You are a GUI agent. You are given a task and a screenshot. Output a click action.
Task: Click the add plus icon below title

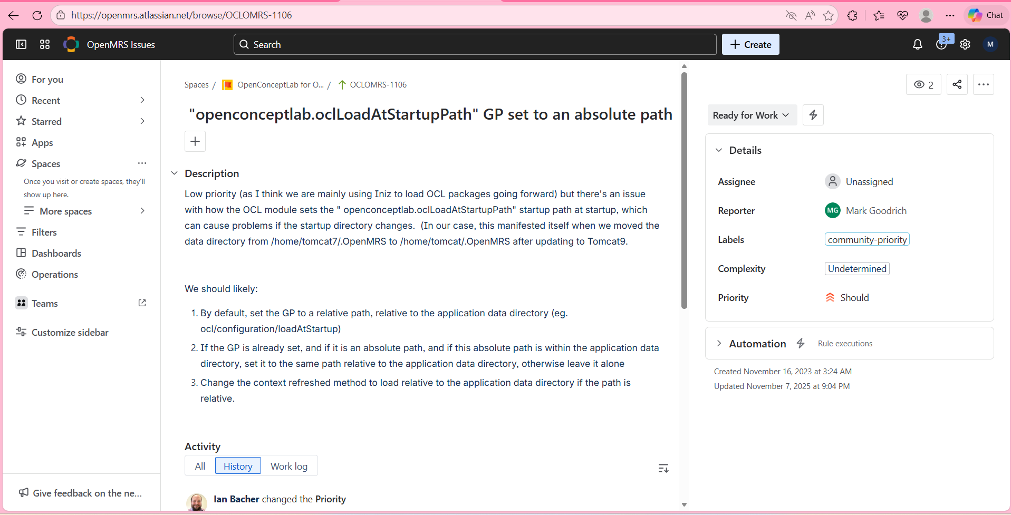[195, 141]
